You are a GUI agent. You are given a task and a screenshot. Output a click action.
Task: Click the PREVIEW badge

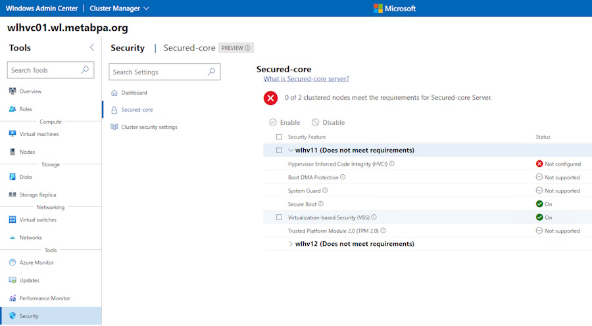(x=236, y=48)
